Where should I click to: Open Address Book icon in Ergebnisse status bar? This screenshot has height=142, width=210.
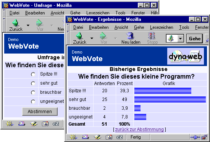109,137
